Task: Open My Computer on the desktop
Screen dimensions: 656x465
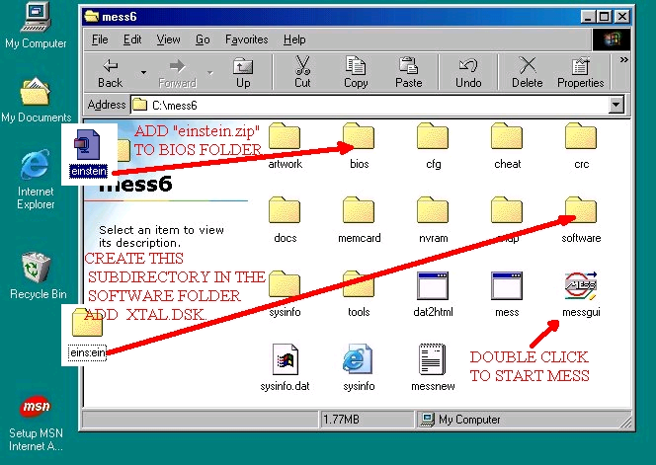Action: click(x=36, y=25)
